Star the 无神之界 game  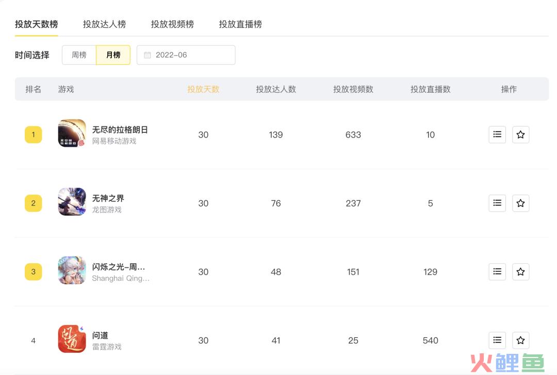pos(520,203)
